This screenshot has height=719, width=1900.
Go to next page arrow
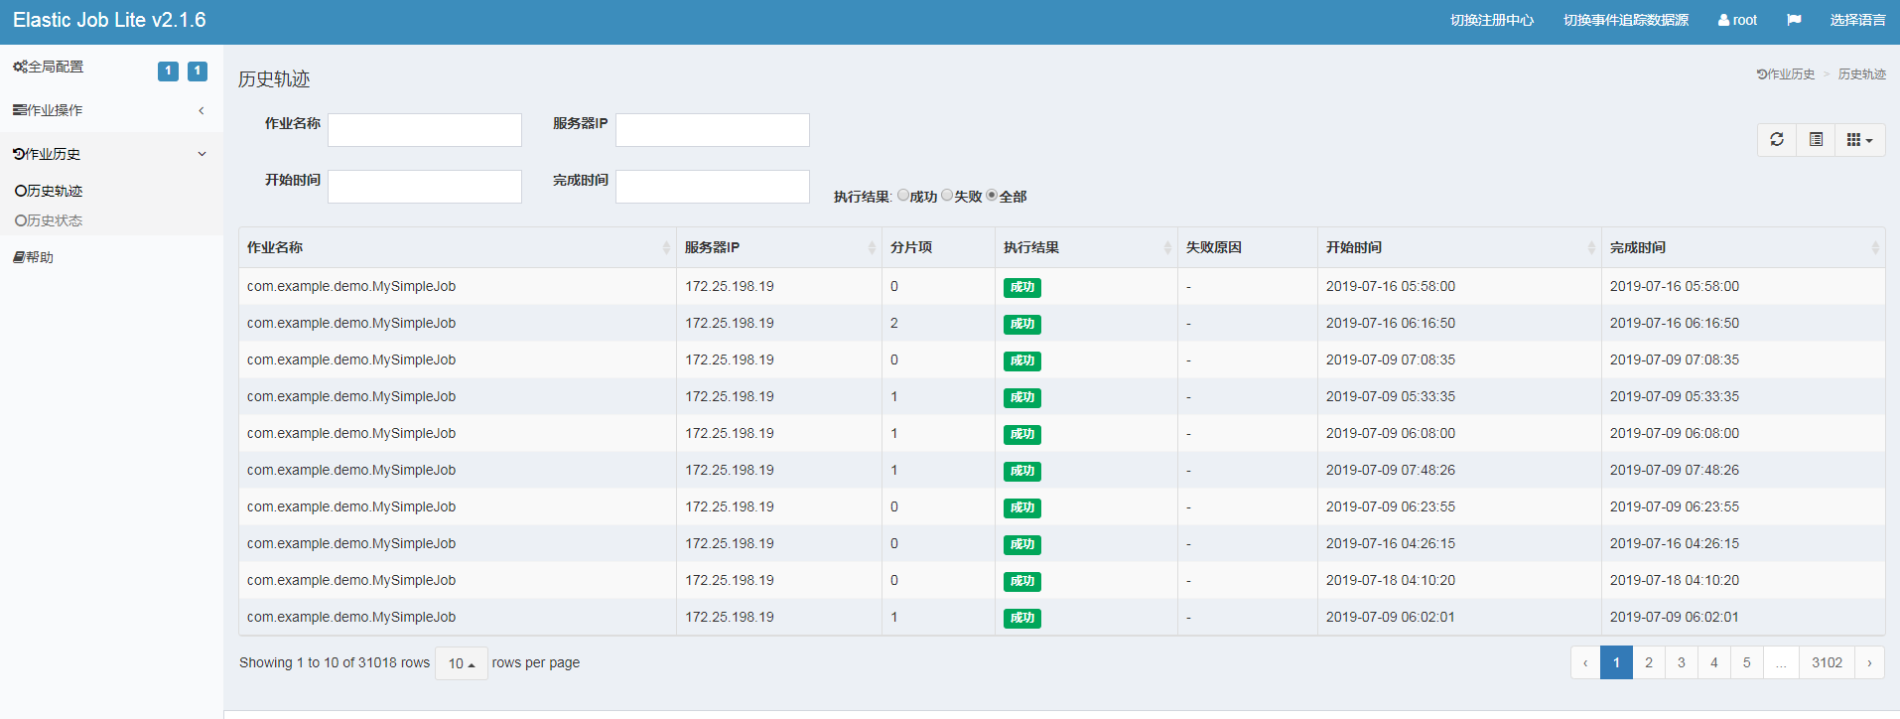(x=1869, y=662)
